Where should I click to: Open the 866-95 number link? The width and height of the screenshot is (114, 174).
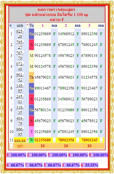click(x=20, y=132)
